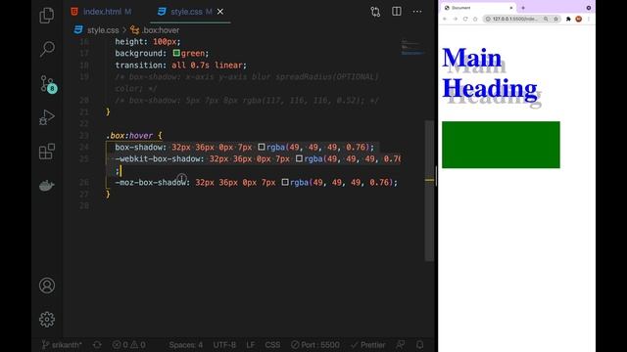627x352 pixels.
Task: Split the editor to the right
Action: point(396,11)
